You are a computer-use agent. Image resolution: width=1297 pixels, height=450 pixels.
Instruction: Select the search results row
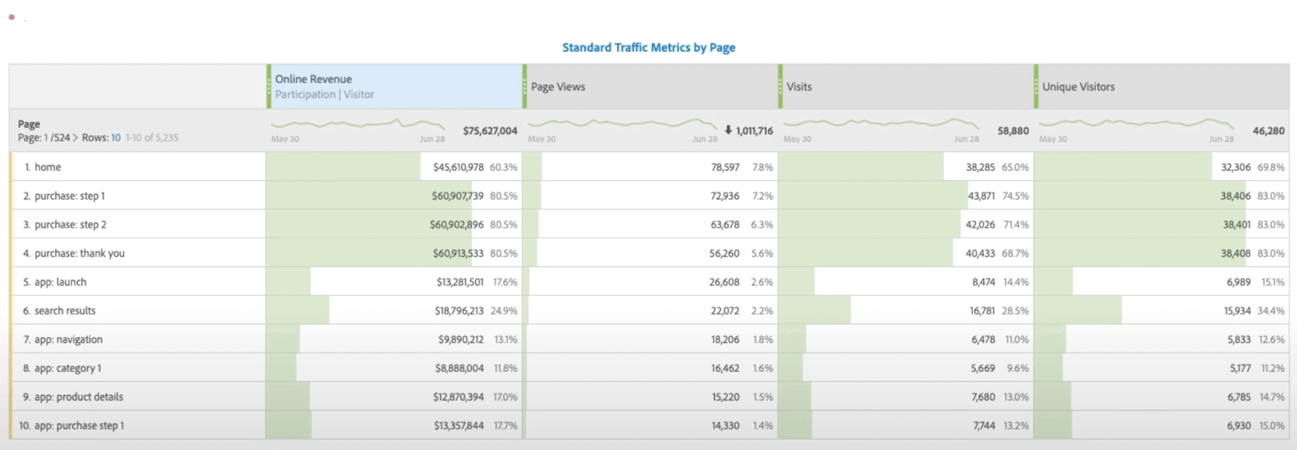click(65, 311)
